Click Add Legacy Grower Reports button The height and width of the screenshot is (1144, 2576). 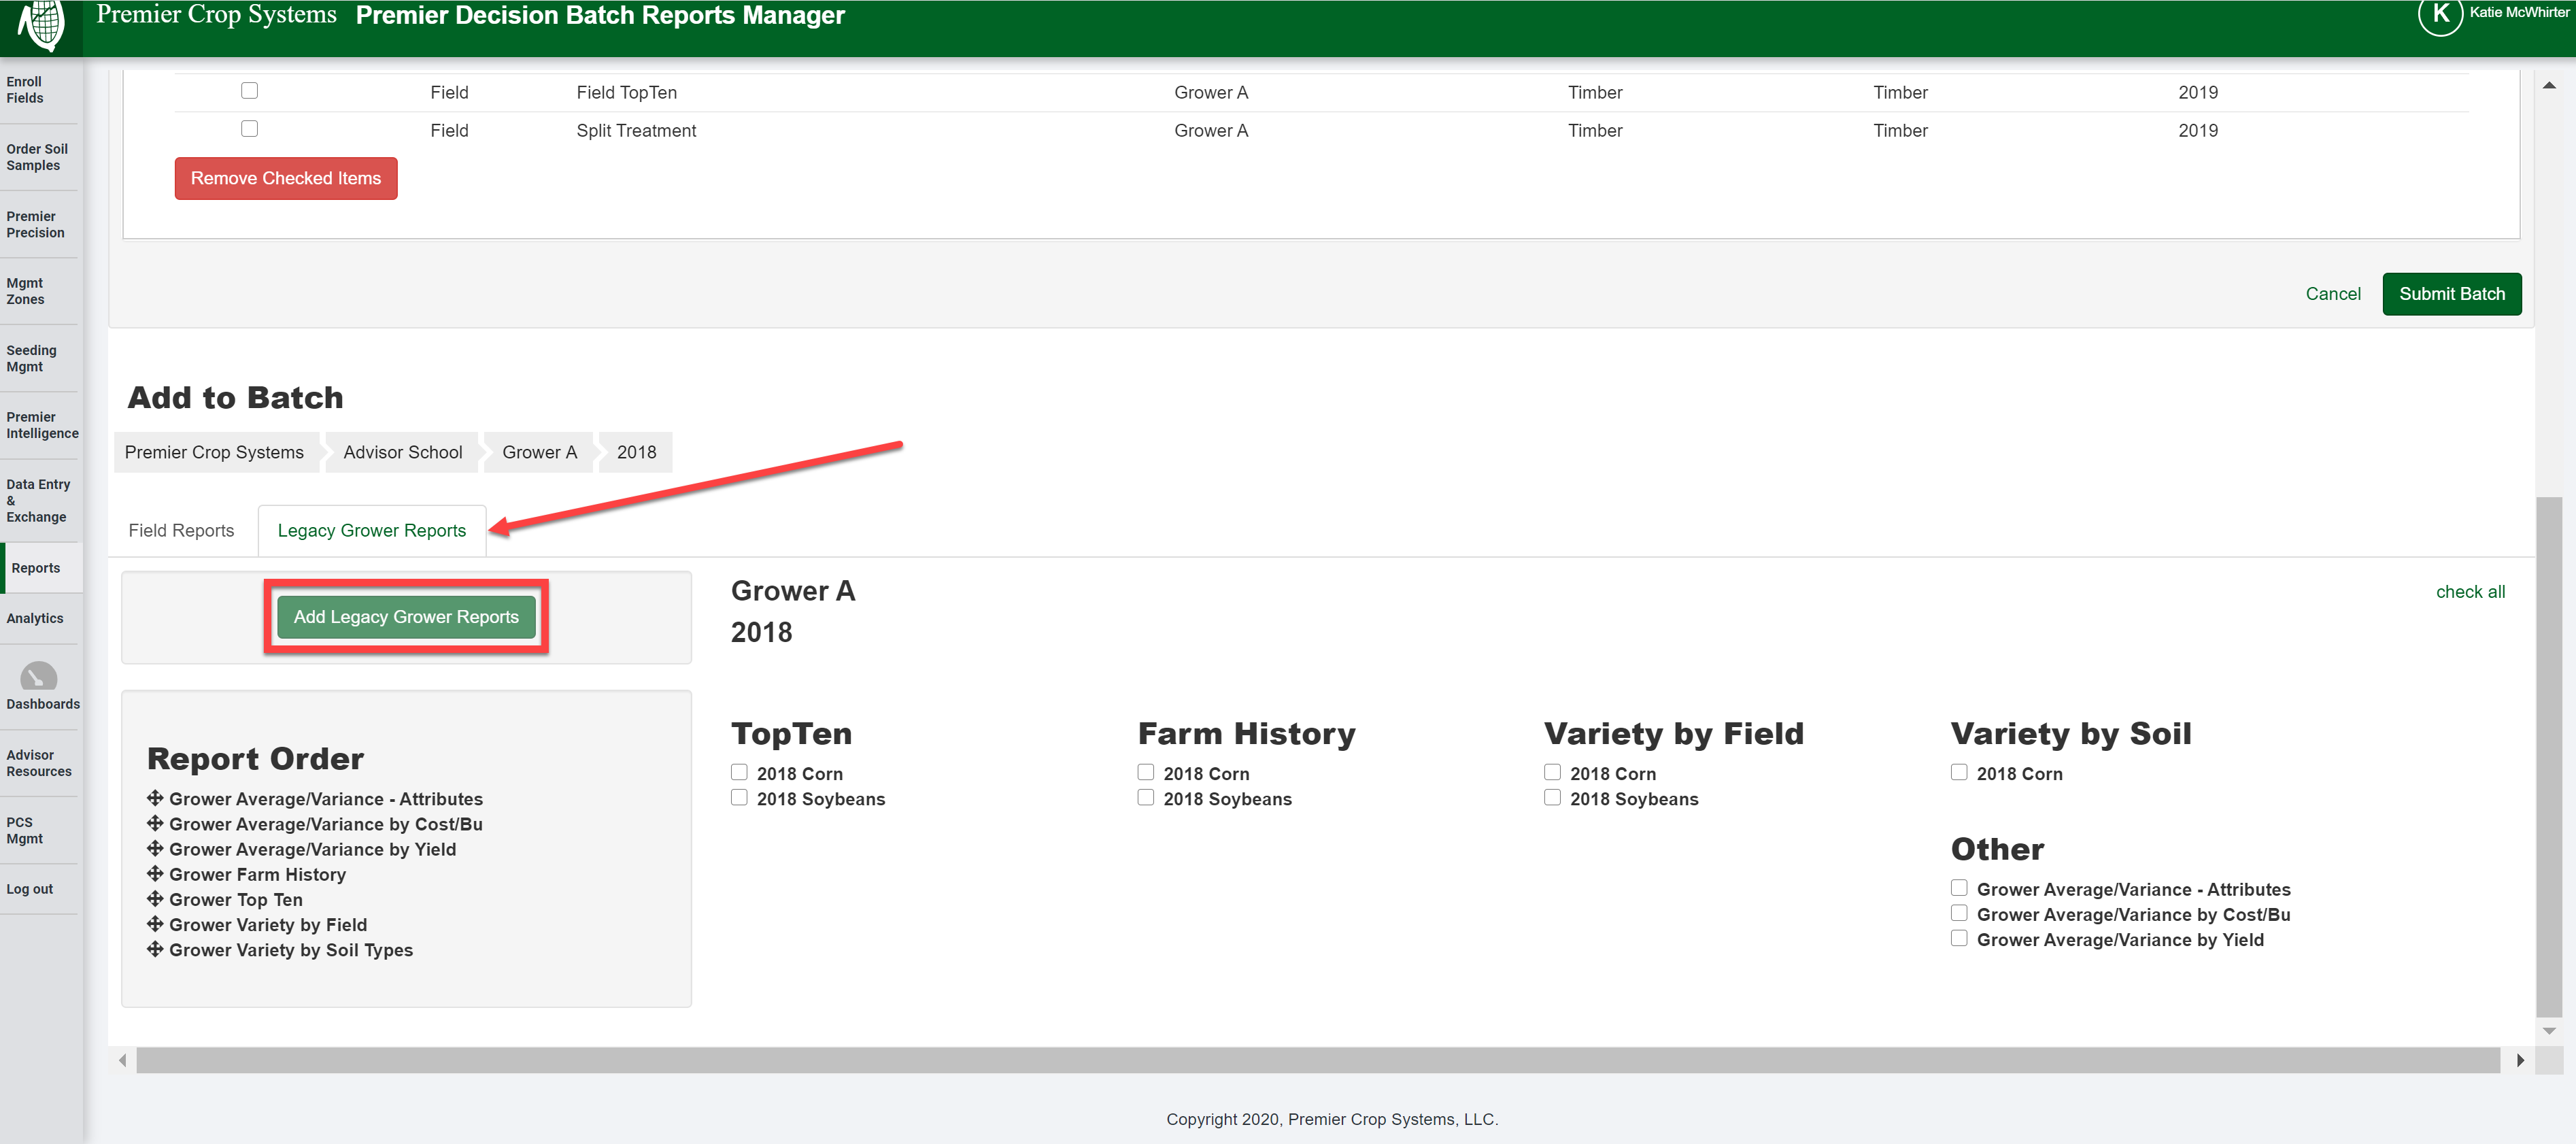point(406,617)
